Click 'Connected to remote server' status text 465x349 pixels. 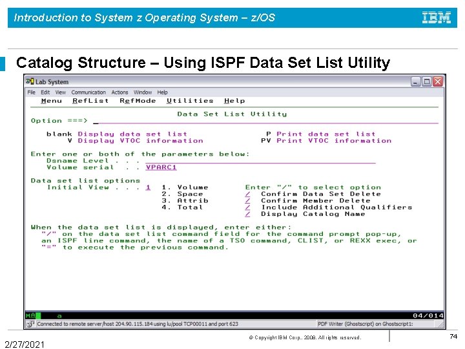[x=138, y=324]
